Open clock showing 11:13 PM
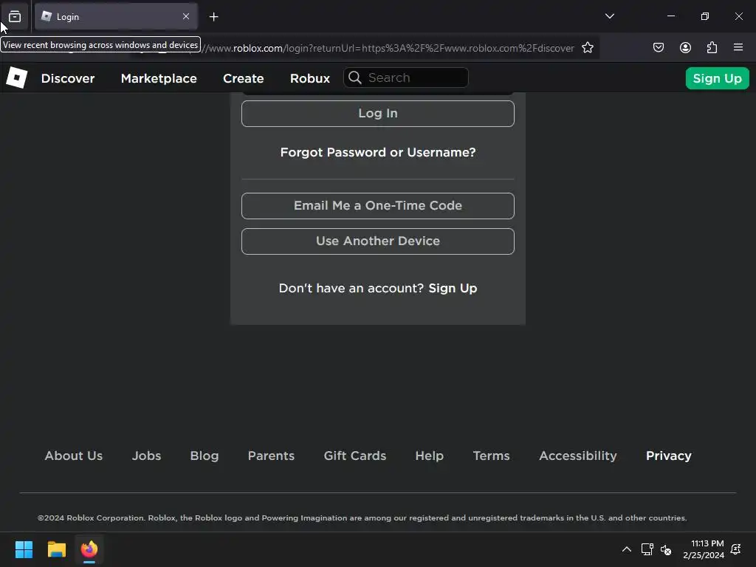 (704, 549)
